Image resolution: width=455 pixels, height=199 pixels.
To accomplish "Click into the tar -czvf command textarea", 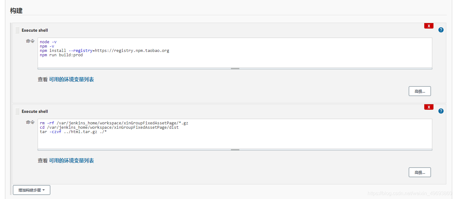I will point(235,134).
